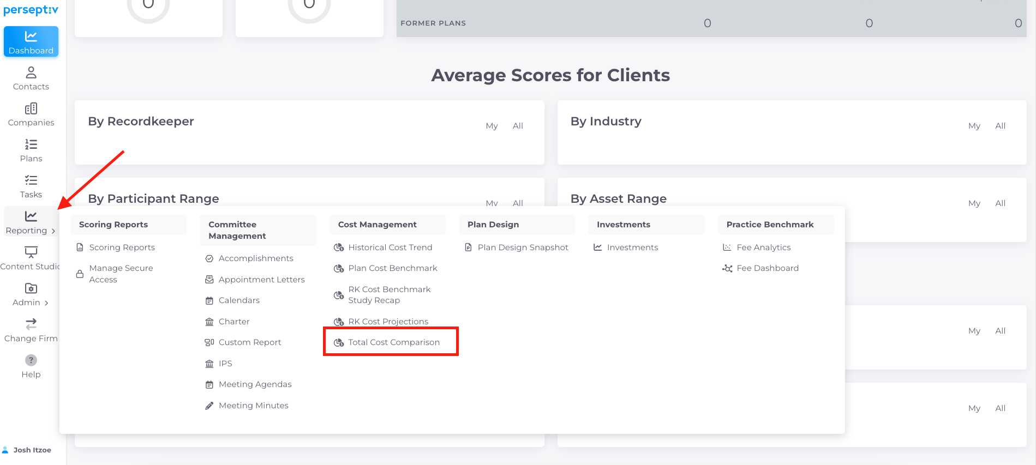Image resolution: width=1036 pixels, height=465 pixels.
Task: Click the Fee Dashboard network icon
Action: pos(727,268)
